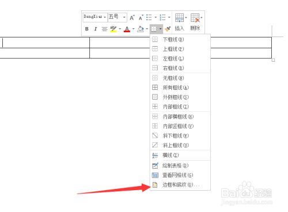This screenshot has width=288, height=212.
Task: Apply numbered list formatting
Action: tap(162, 17)
